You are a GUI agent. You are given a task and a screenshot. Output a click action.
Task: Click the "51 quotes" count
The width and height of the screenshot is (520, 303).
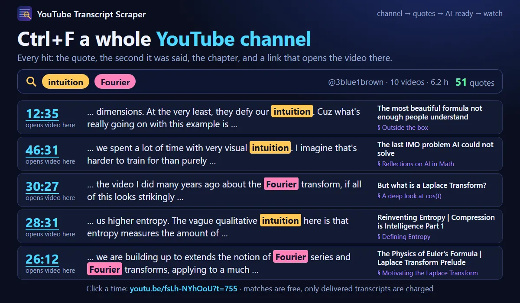coord(474,82)
